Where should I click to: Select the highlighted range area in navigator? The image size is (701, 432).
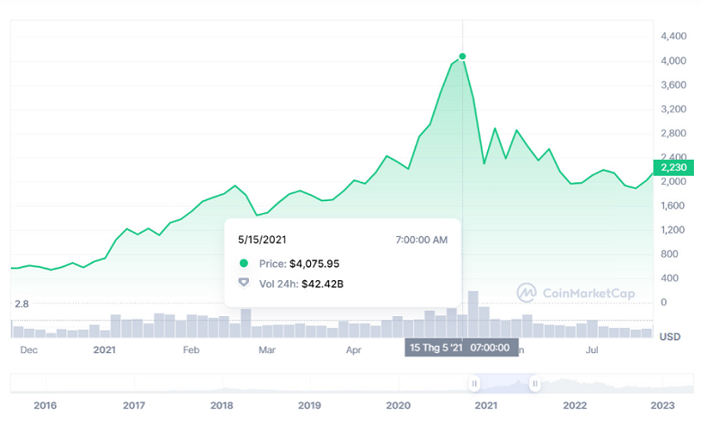coord(504,384)
